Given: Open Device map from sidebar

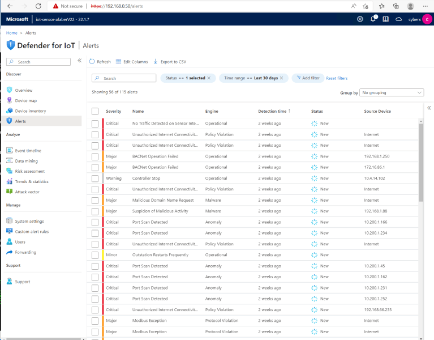Looking at the screenshot, I should [25, 100].
